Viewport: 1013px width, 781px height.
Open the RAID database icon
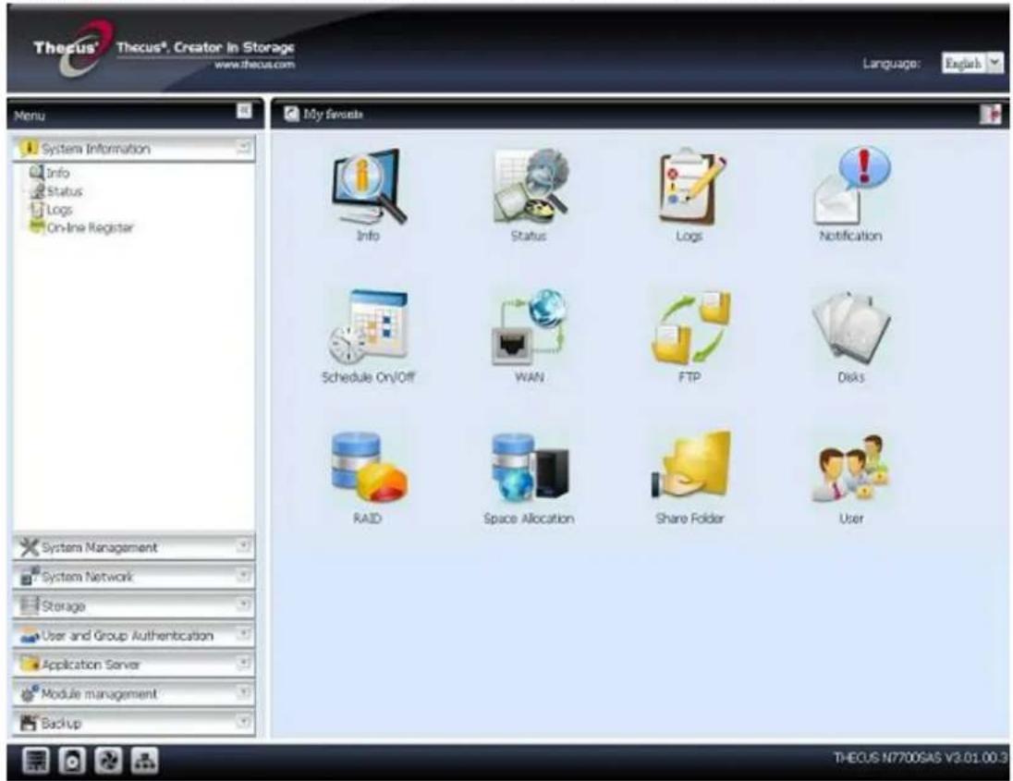[x=368, y=471]
